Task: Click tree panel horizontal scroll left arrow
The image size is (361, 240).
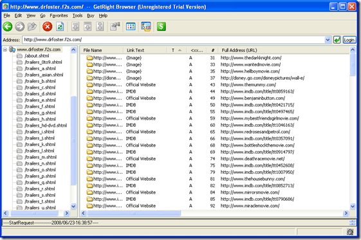Action: point(6,214)
